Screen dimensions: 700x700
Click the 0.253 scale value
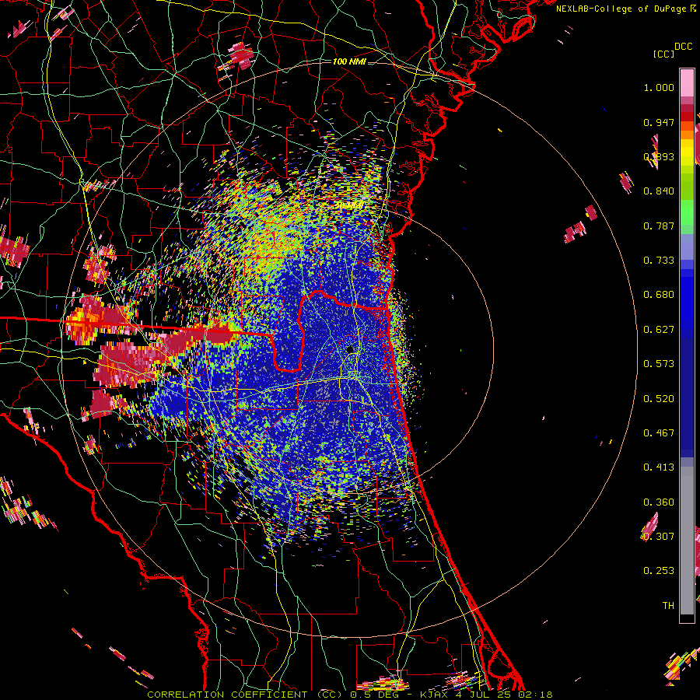tap(659, 571)
